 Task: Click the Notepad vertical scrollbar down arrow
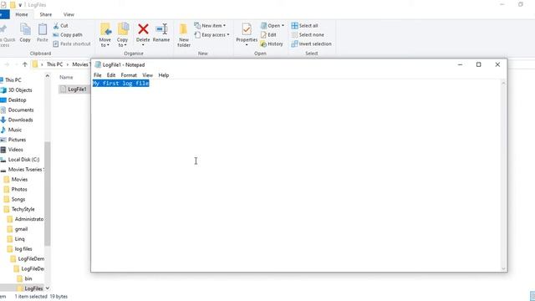coord(503,268)
